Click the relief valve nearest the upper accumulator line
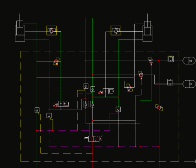 (151, 61)
